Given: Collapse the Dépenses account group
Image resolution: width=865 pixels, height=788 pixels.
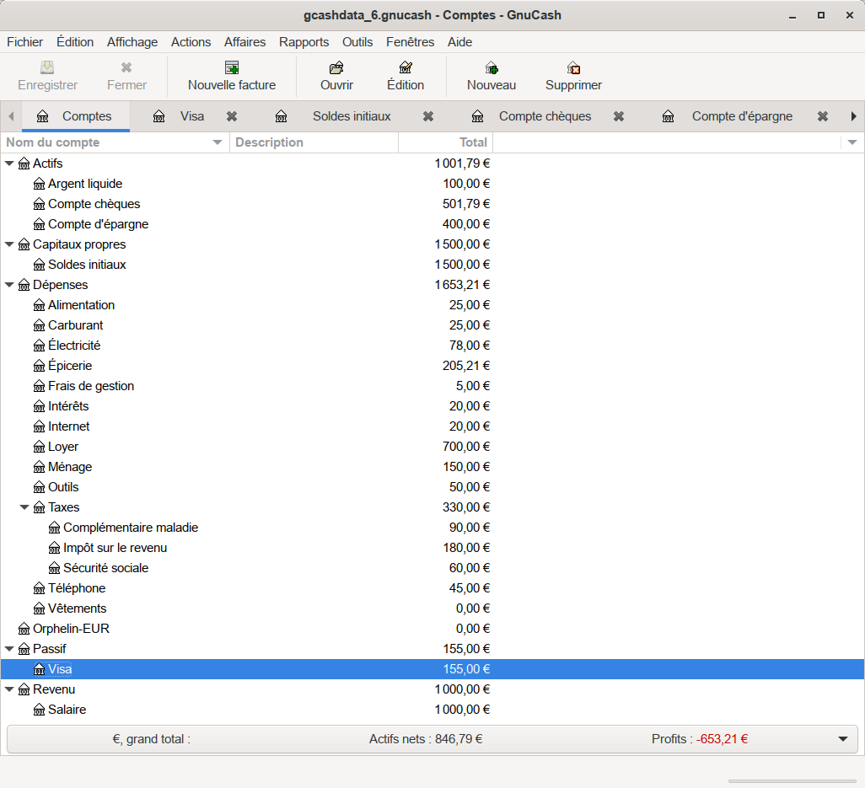Looking at the screenshot, I should click(x=10, y=285).
